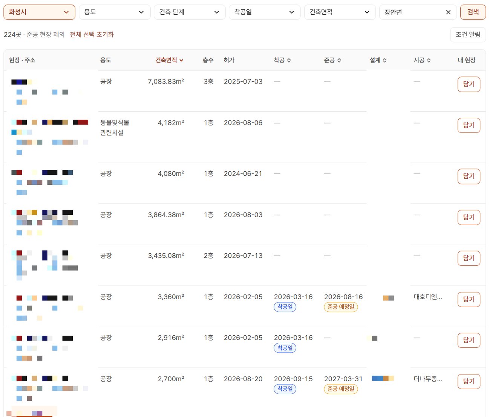
Task: Click the 검색 search button
Action: [473, 12]
